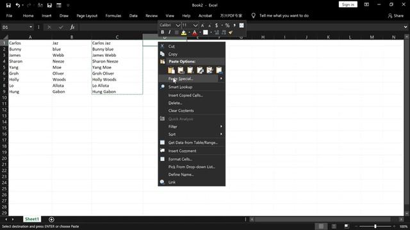
Task: Click the Merge and Center icon
Action: pyautogui.click(x=242, y=26)
